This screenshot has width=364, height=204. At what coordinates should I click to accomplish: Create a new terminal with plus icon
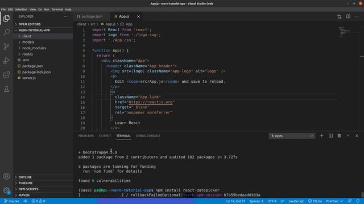pyautogui.click(x=321, y=136)
